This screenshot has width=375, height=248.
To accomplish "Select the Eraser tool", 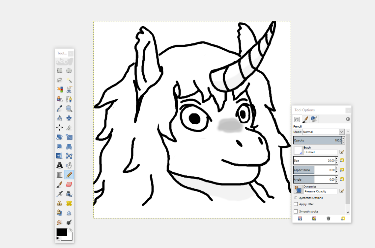I will point(69,184).
